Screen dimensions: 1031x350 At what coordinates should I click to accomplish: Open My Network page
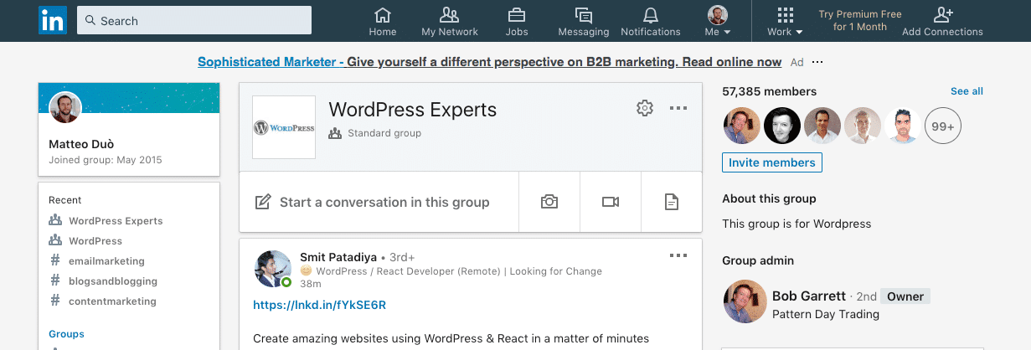(x=450, y=22)
